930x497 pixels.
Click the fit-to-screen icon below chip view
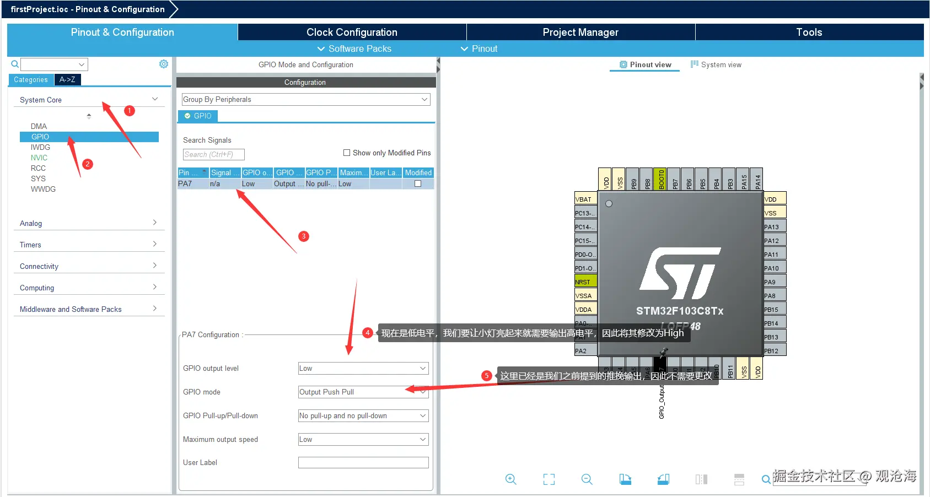[x=549, y=479]
